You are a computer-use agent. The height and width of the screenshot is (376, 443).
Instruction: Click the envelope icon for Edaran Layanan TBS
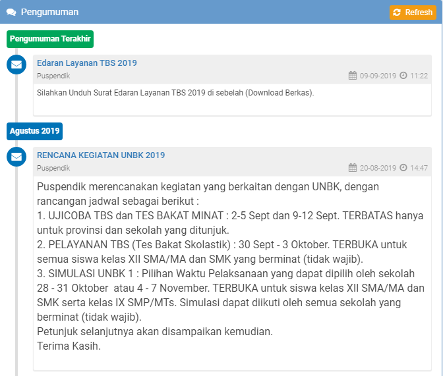(16, 65)
